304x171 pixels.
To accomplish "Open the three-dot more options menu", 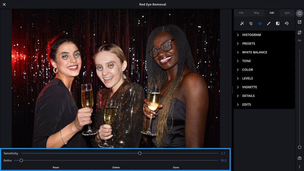I will pos(299,167).
